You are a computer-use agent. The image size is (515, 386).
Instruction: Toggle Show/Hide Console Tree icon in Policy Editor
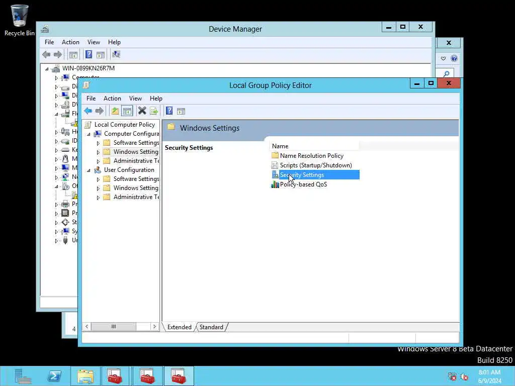click(127, 111)
